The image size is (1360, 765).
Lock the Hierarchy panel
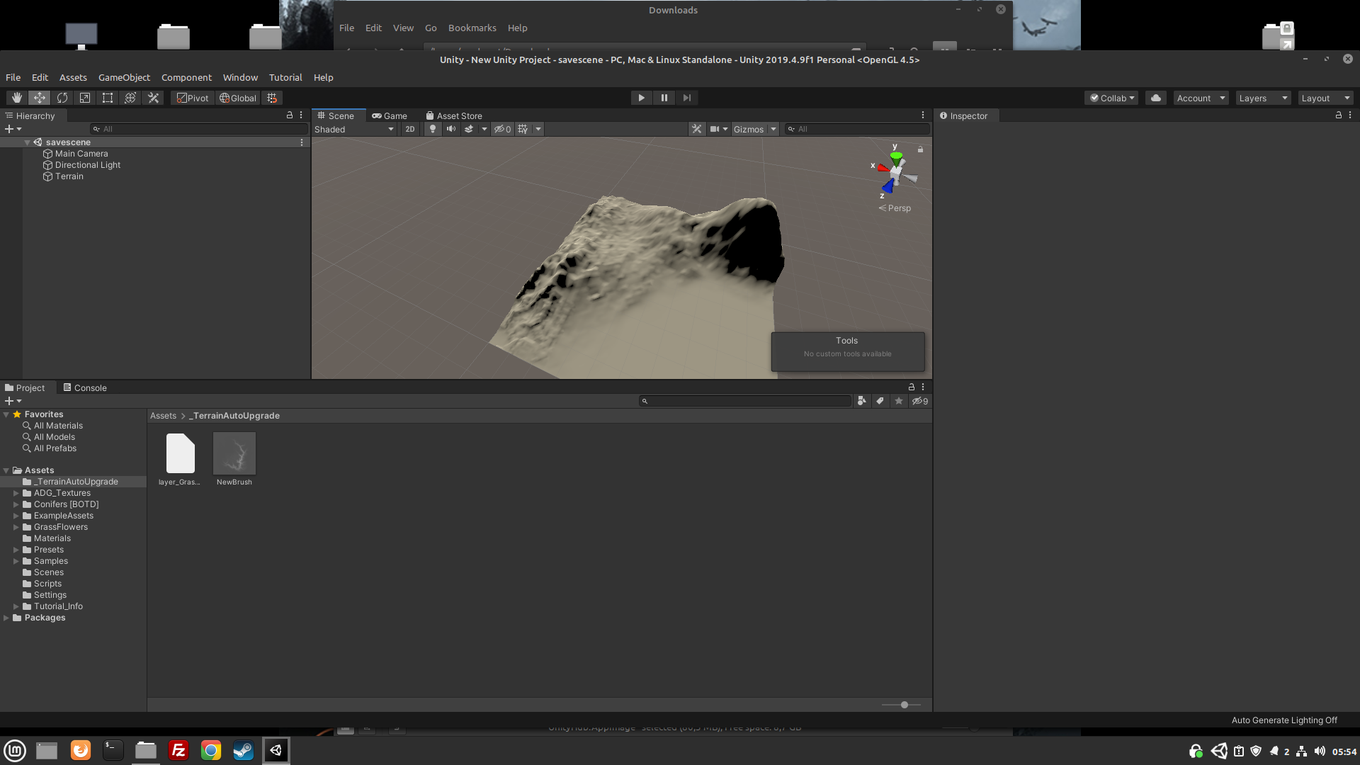289,115
